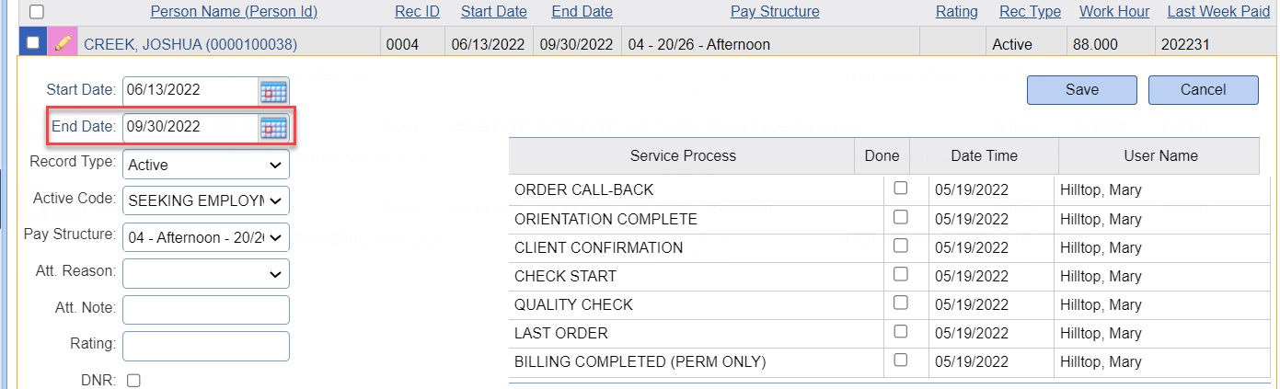Sort by the Pay Structure column header
This screenshot has width=1280, height=389.
click(775, 12)
